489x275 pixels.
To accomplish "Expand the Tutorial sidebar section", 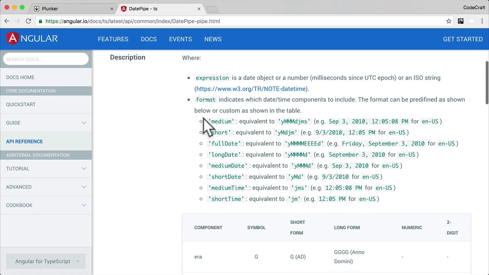I will tap(84, 168).
